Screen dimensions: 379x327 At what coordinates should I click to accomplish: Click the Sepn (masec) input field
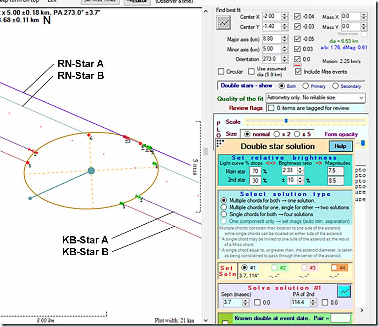232,302
